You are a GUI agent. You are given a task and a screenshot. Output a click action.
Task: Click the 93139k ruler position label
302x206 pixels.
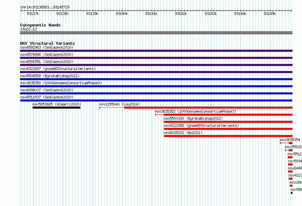pos(92,14)
